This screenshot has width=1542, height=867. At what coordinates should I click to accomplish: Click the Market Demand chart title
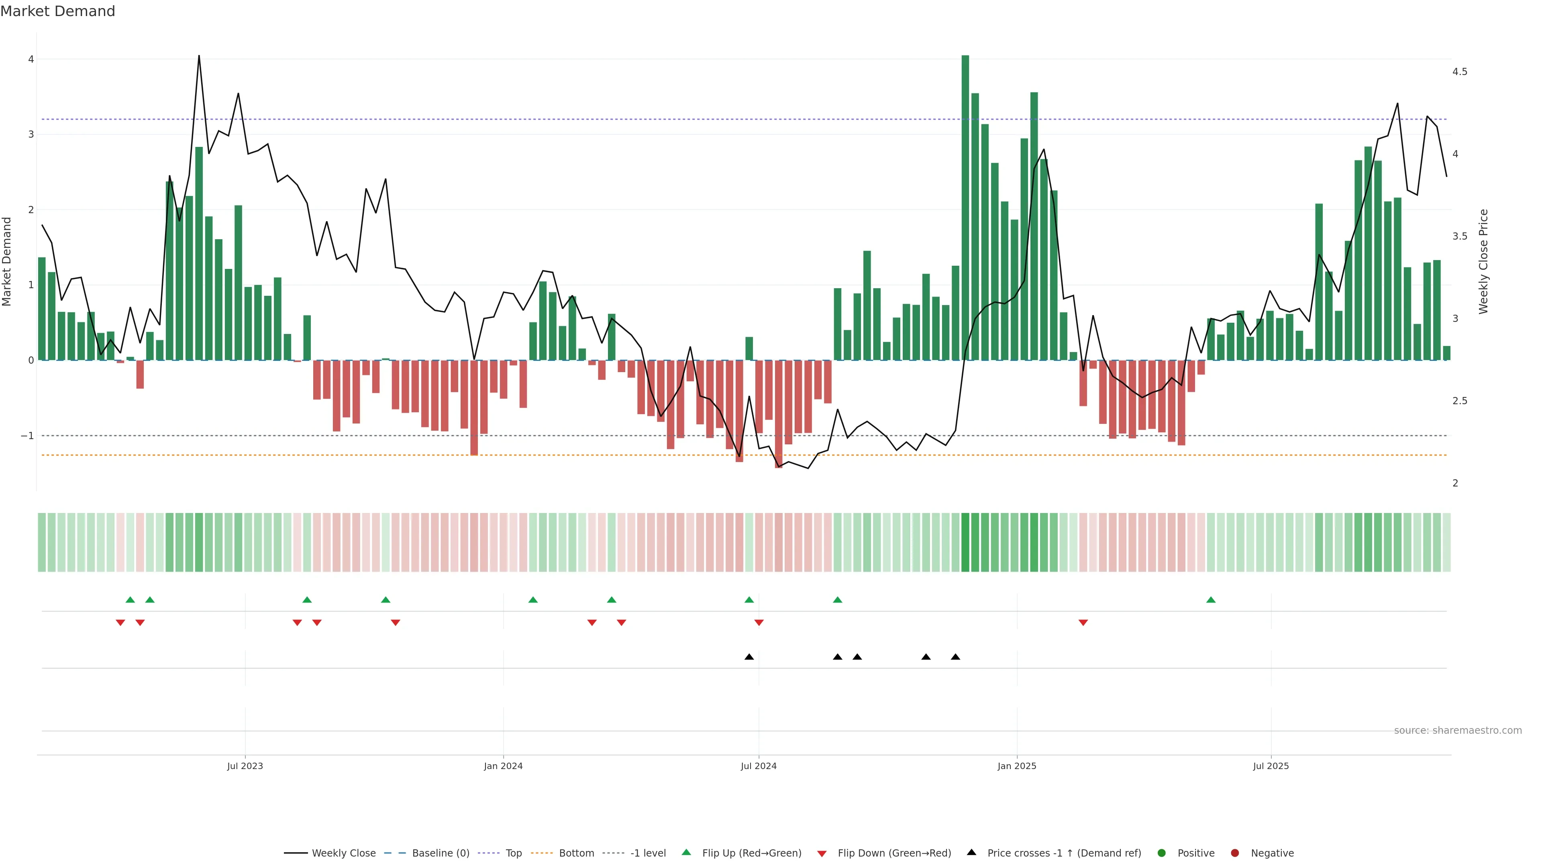coord(57,11)
